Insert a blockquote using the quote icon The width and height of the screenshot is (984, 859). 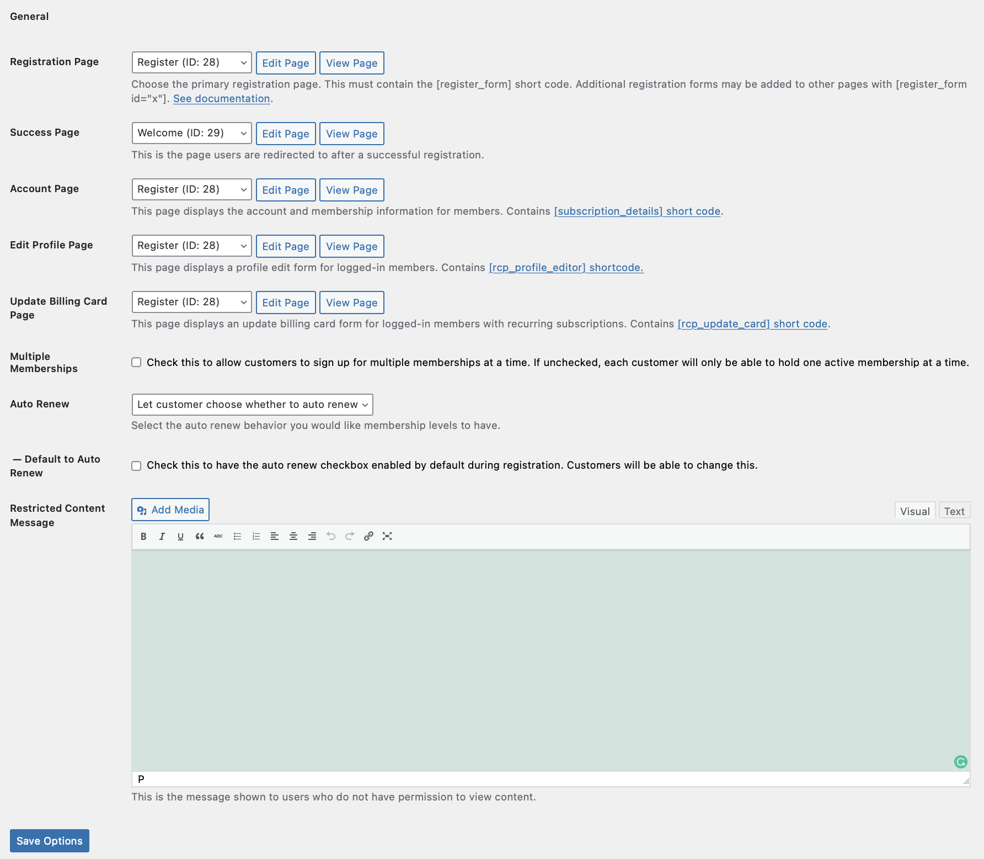[200, 536]
